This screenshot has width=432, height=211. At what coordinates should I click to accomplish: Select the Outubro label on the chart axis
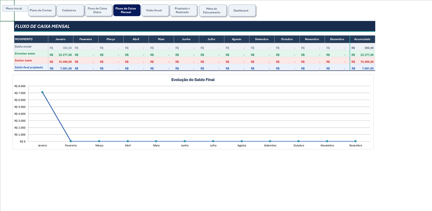299,145
